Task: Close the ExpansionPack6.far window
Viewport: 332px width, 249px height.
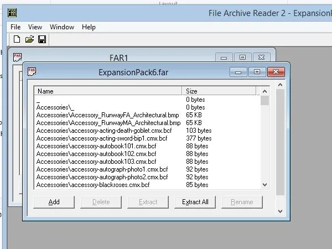Action: pos(276,72)
